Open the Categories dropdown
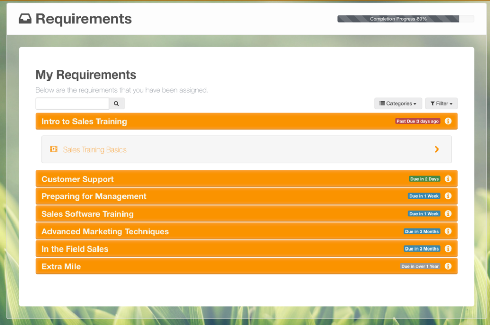 (x=398, y=104)
